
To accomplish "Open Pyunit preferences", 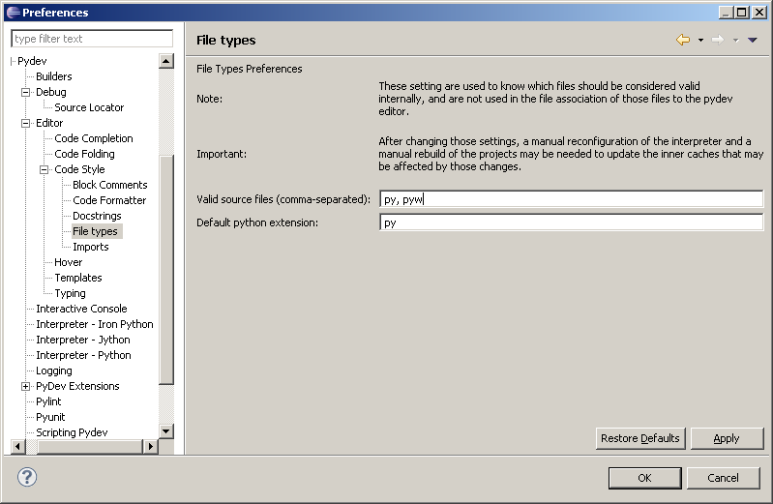I will [50, 417].
